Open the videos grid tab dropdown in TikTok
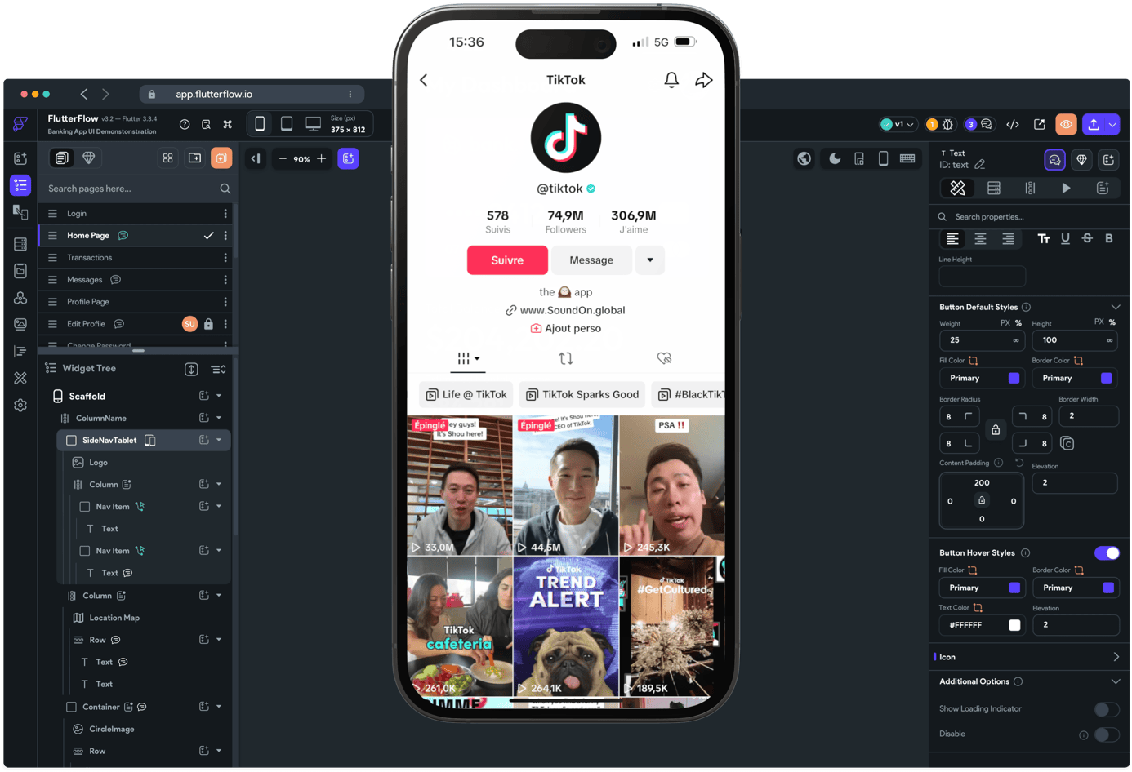1132x772 pixels. click(468, 357)
